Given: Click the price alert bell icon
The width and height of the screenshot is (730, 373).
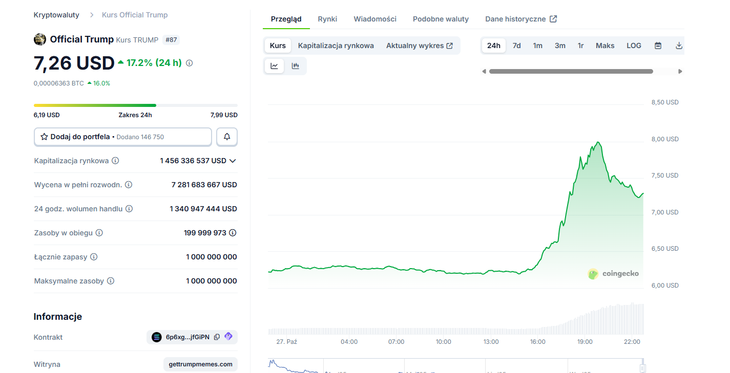Looking at the screenshot, I should (x=227, y=137).
